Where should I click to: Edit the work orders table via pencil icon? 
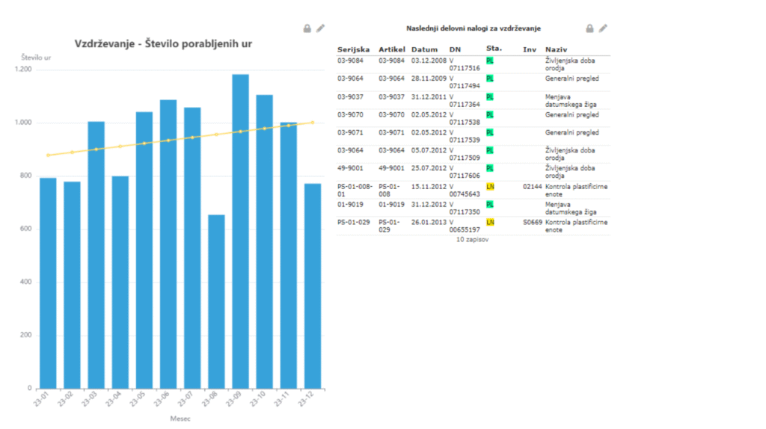point(604,28)
